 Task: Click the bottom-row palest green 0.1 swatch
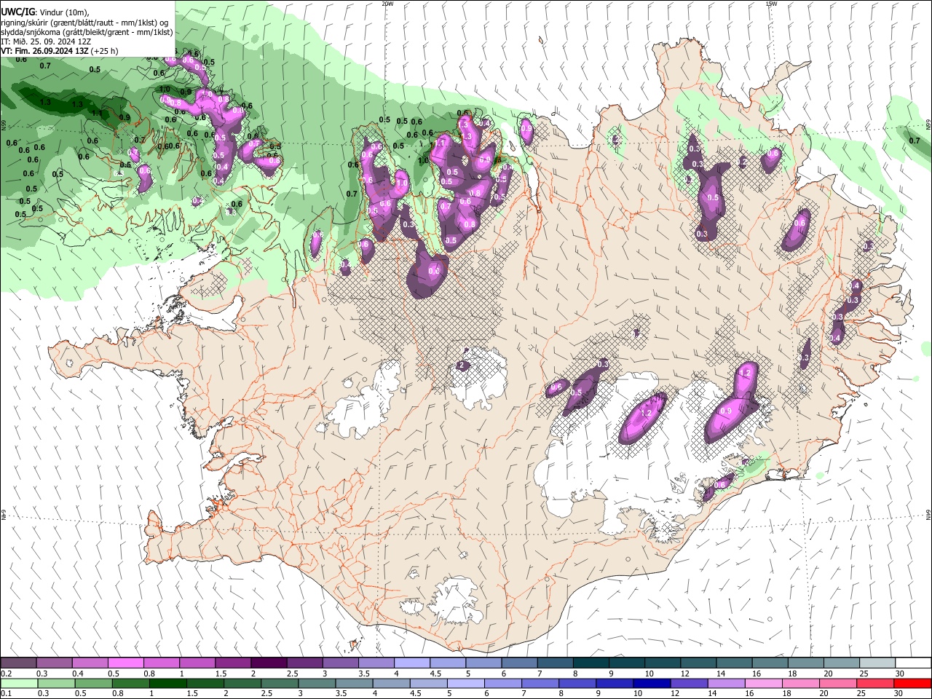pos(19,684)
